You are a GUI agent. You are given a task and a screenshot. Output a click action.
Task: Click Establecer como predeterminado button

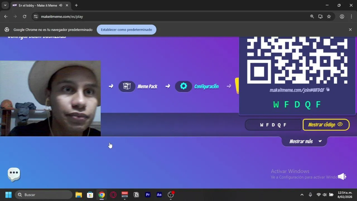pos(126,30)
